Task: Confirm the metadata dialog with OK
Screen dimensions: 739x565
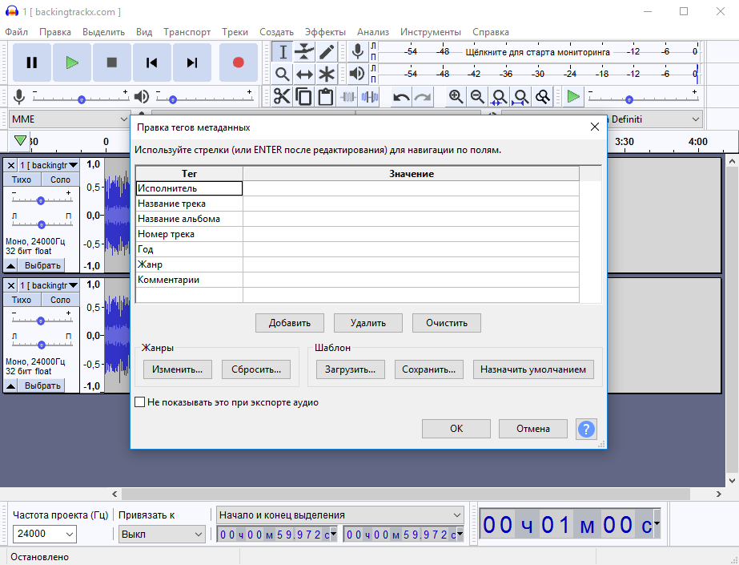Action: point(456,429)
